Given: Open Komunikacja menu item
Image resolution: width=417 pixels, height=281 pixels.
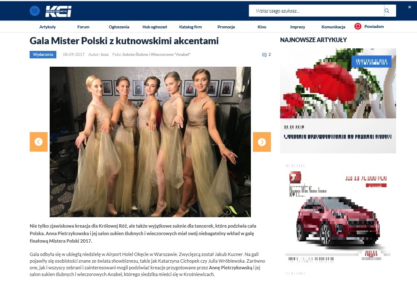Looking at the screenshot, I should (x=333, y=27).
